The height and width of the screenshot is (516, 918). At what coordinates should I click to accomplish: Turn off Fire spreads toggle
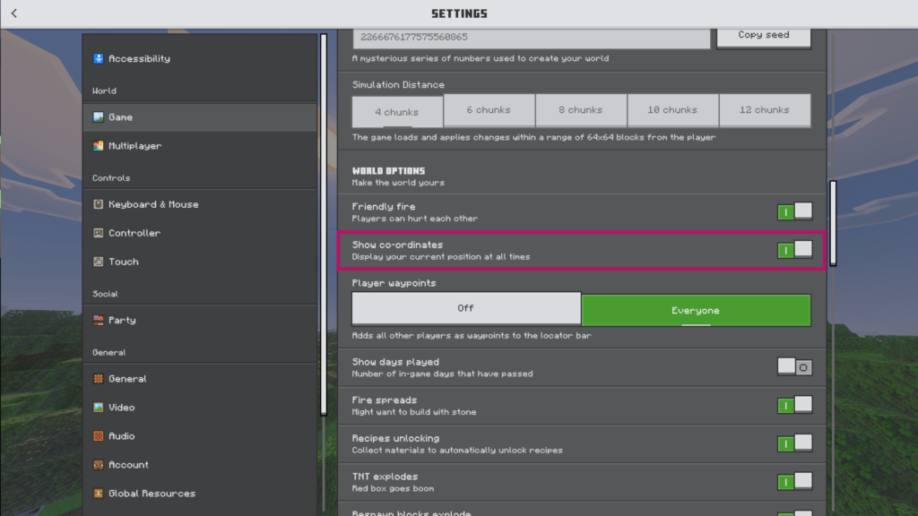click(794, 405)
